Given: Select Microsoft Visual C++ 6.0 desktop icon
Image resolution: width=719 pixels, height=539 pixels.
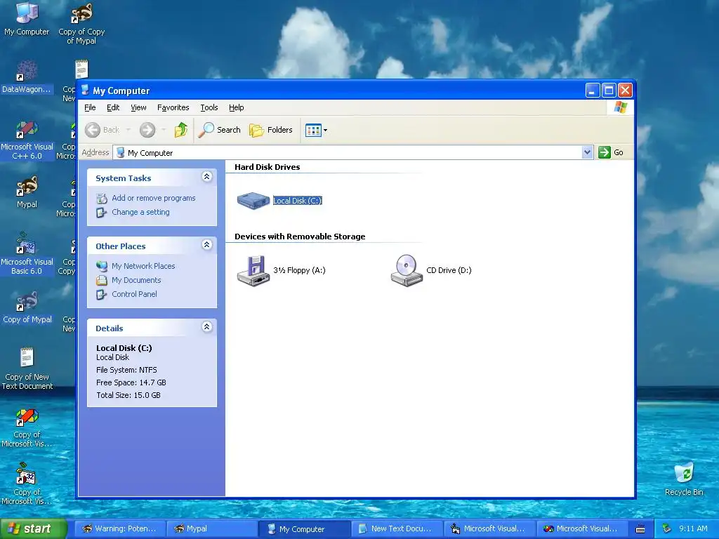Looking at the screenshot, I should coord(27,140).
